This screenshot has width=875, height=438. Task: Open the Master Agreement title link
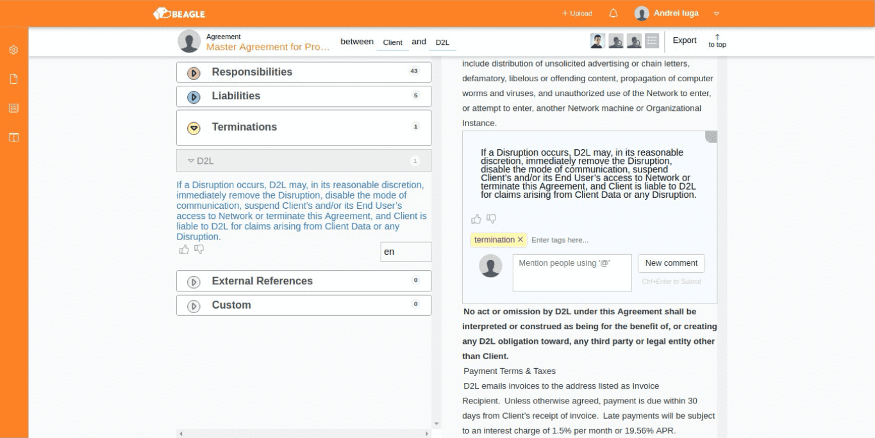tap(268, 47)
